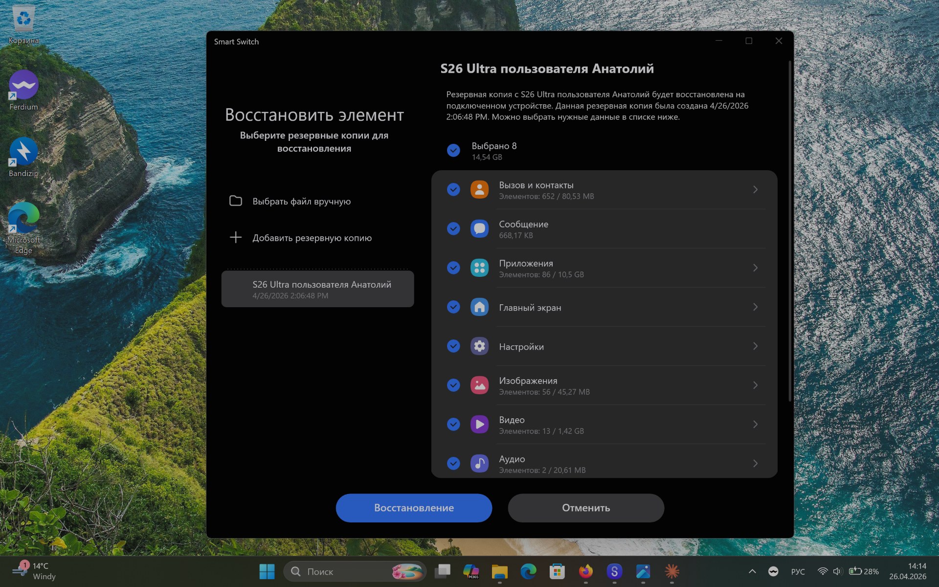This screenshot has width=939, height=587.
Task: Select the 'S26 Ultra пользователя Анатолий' backup entry
Action: (317, 289)
